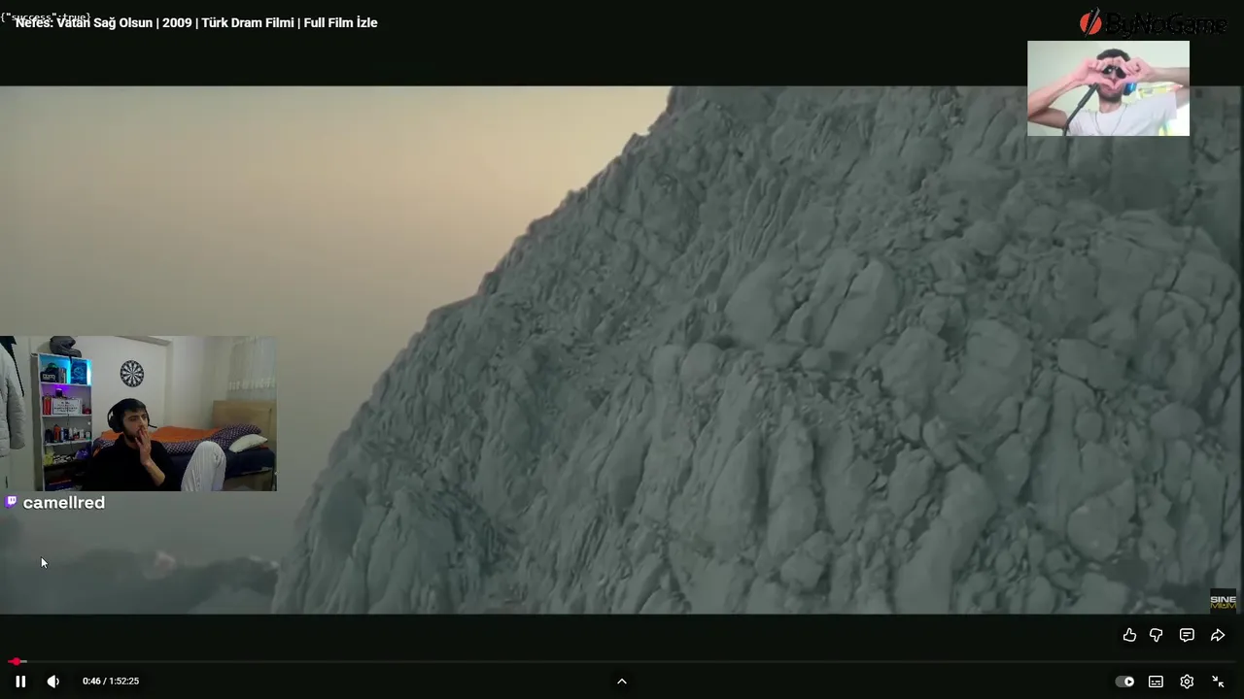Seek using the red video progress bar
Image resolution: width=1244 pixels, height=699 pixels.
pos(622,661)
